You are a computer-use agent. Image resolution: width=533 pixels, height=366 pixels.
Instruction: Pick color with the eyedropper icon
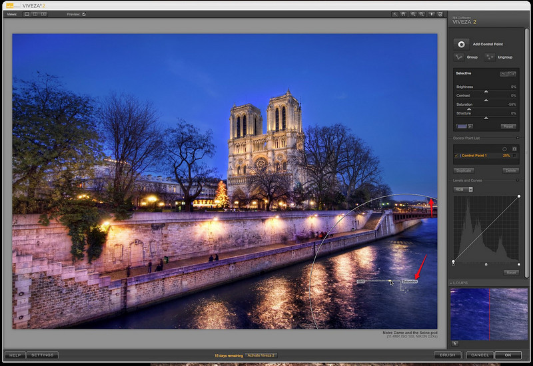470,126
